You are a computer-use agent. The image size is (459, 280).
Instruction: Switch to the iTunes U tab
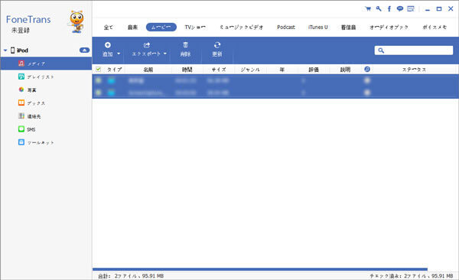click(x=318, y=28)
